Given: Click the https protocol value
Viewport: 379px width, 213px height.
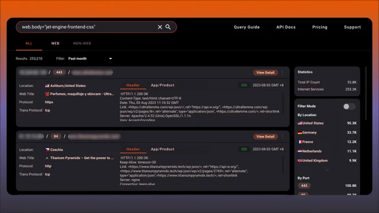Looking at the screenshot, I should 49,102.
